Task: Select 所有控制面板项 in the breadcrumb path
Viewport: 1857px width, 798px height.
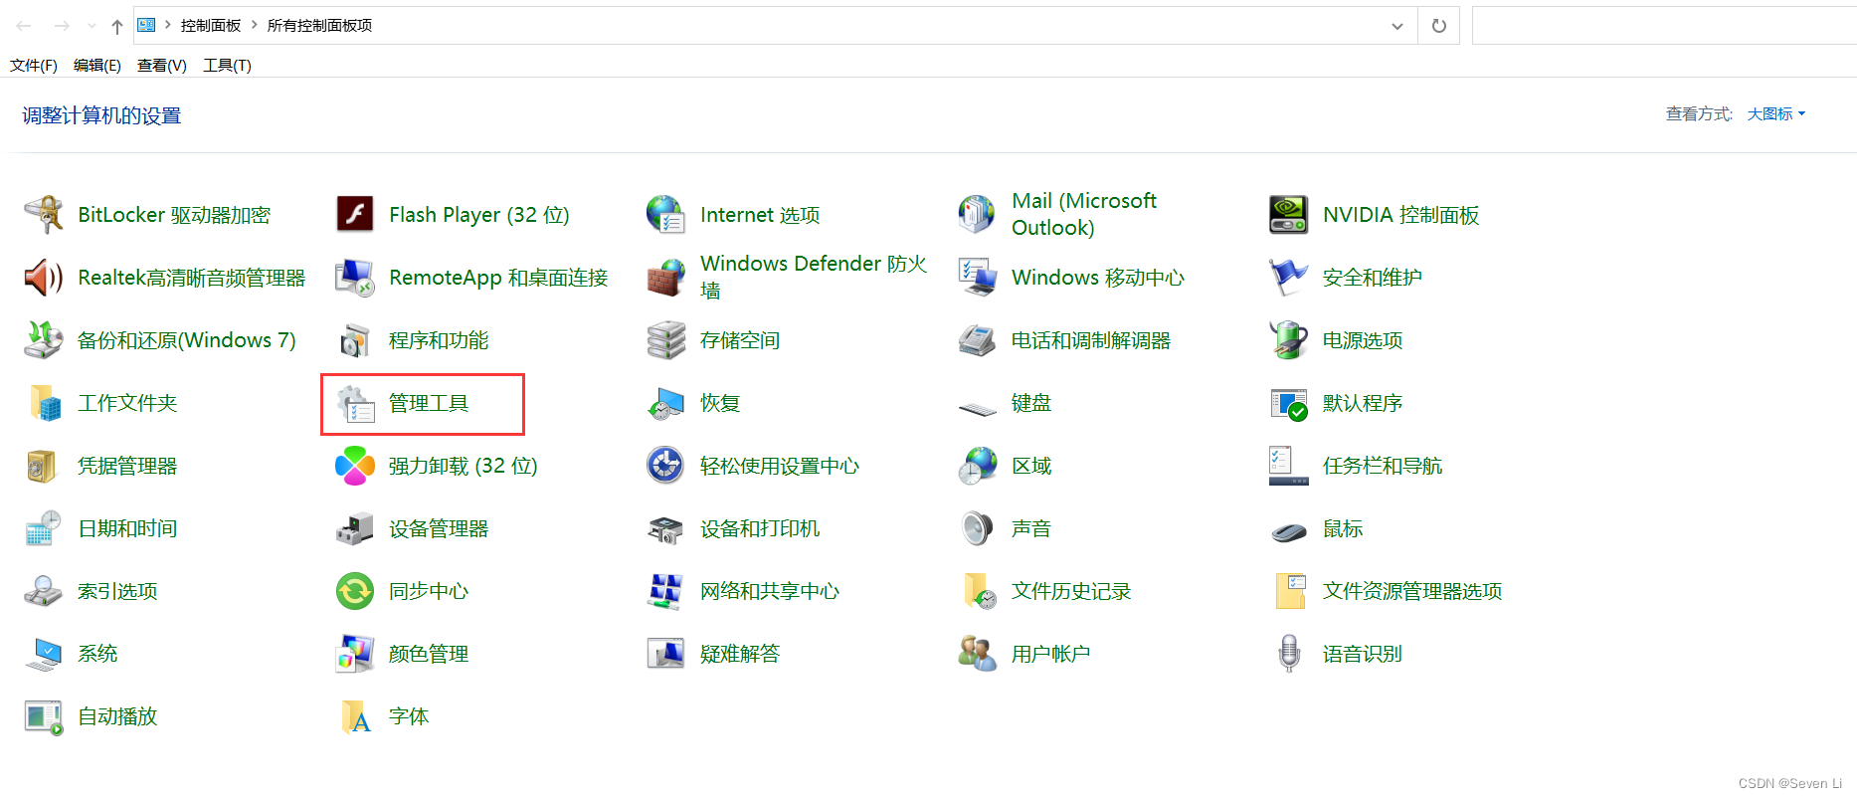Action: click(x=319, y=25)
